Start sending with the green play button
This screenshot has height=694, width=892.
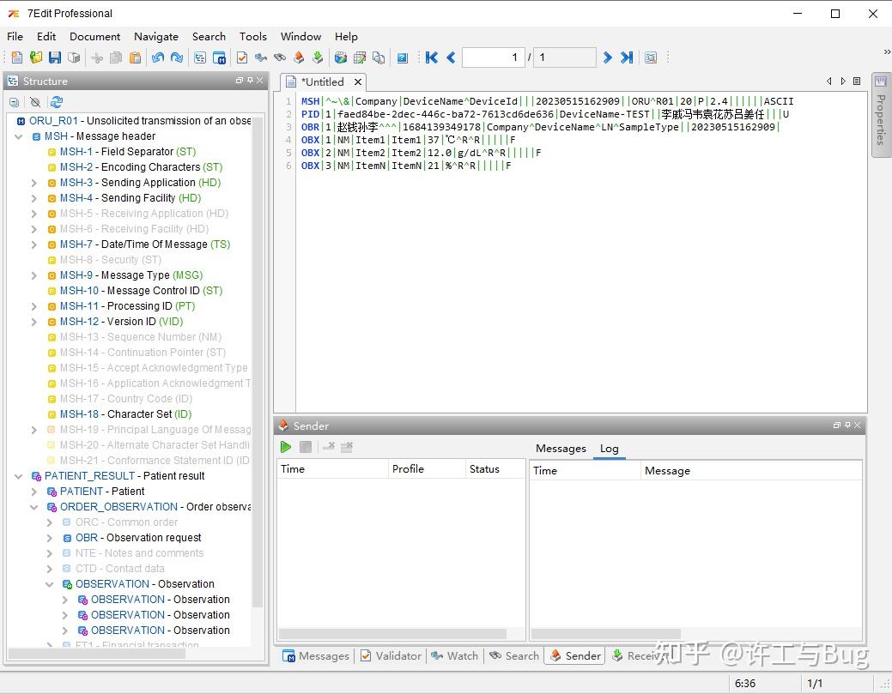pos(286,447)
